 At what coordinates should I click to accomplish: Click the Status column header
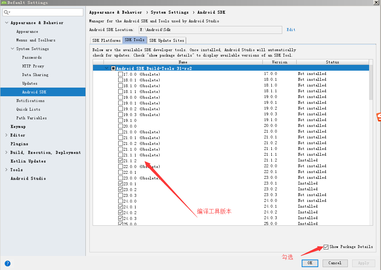(x=332, y=62)
